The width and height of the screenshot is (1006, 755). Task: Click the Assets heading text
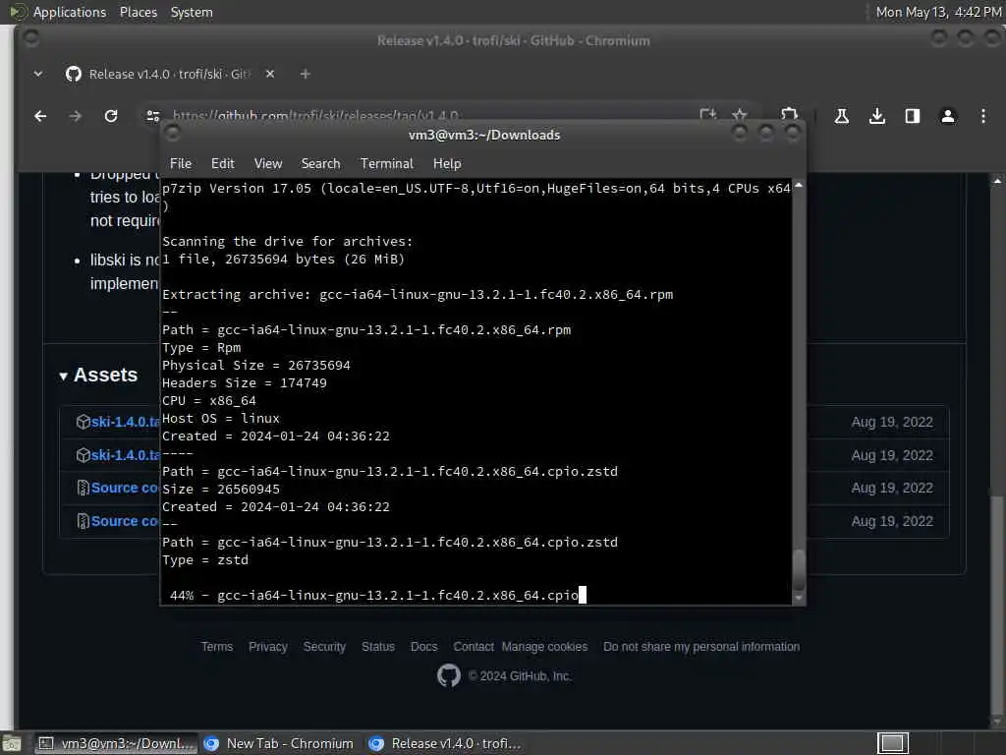tap(106, 375)
